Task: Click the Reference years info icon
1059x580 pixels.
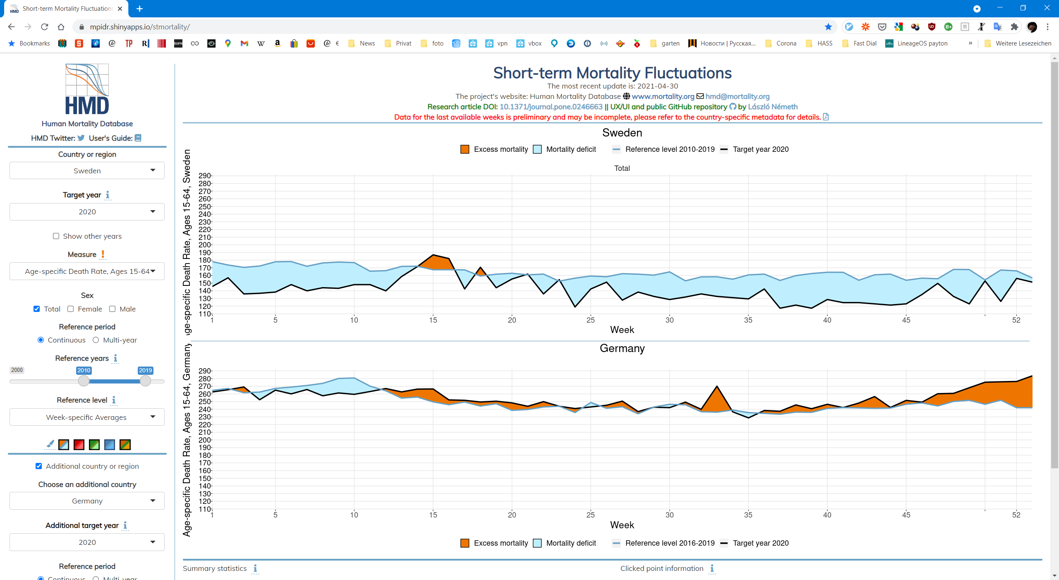Action: pos(115,358)
